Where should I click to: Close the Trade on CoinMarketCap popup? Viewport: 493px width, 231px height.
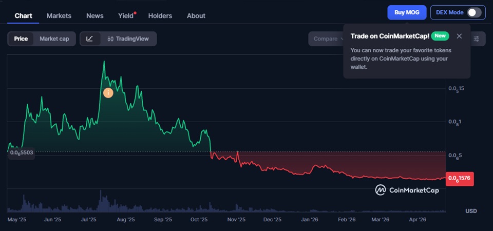[x=459, y=36]
